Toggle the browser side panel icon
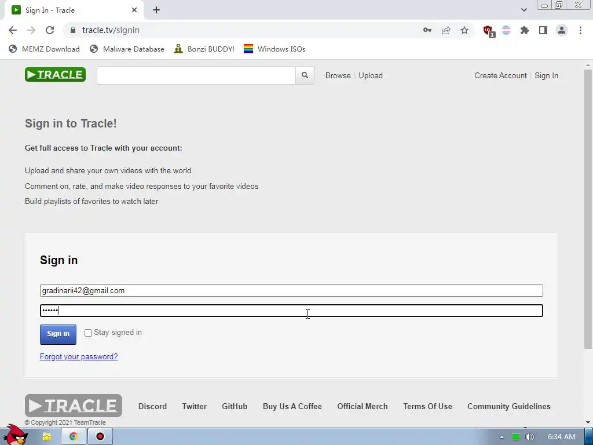The width and height of the screenshot is (593, 445). click(543, 30)
